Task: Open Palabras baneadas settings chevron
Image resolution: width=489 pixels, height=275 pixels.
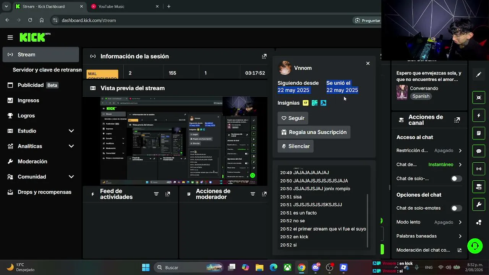Action: [460, 236]
